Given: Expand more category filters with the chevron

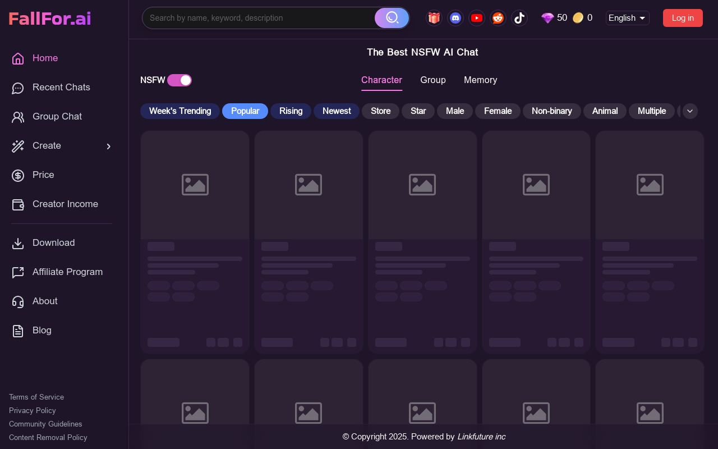Looking at the screenshot, I should coord(690,111).
